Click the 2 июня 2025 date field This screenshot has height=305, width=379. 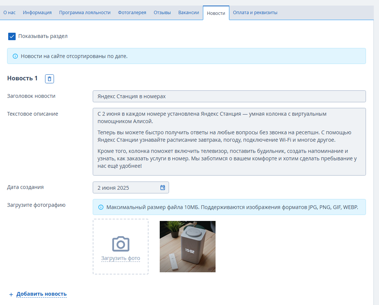131,187
